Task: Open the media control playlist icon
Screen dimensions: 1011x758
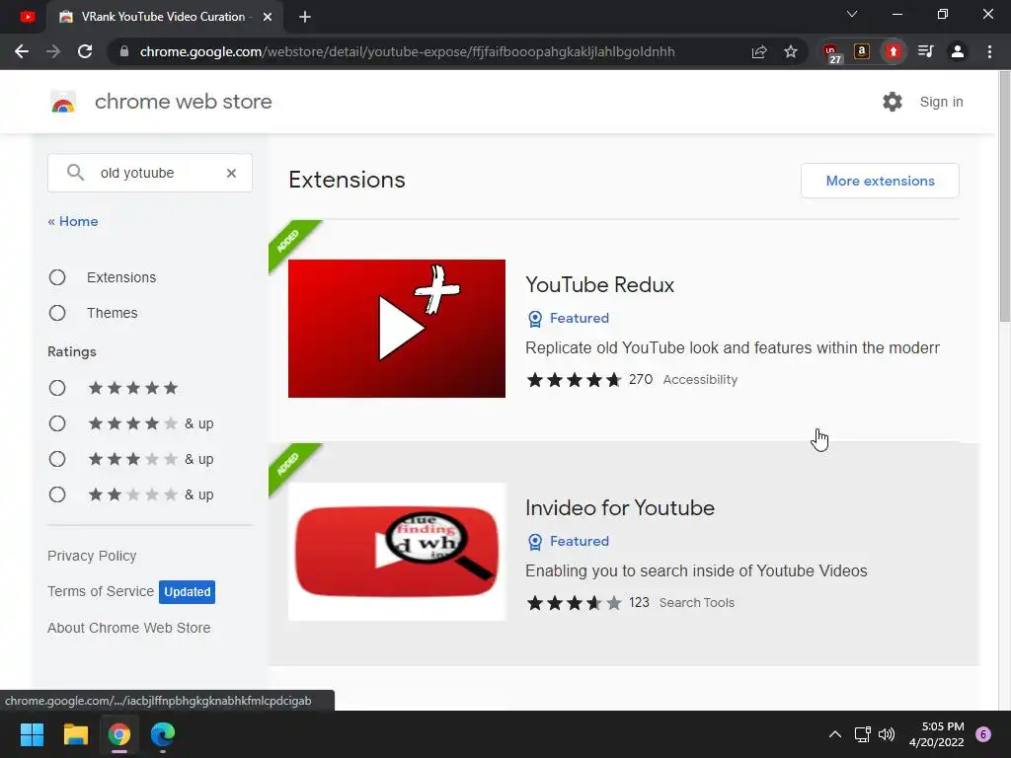Action: [925, 51]
